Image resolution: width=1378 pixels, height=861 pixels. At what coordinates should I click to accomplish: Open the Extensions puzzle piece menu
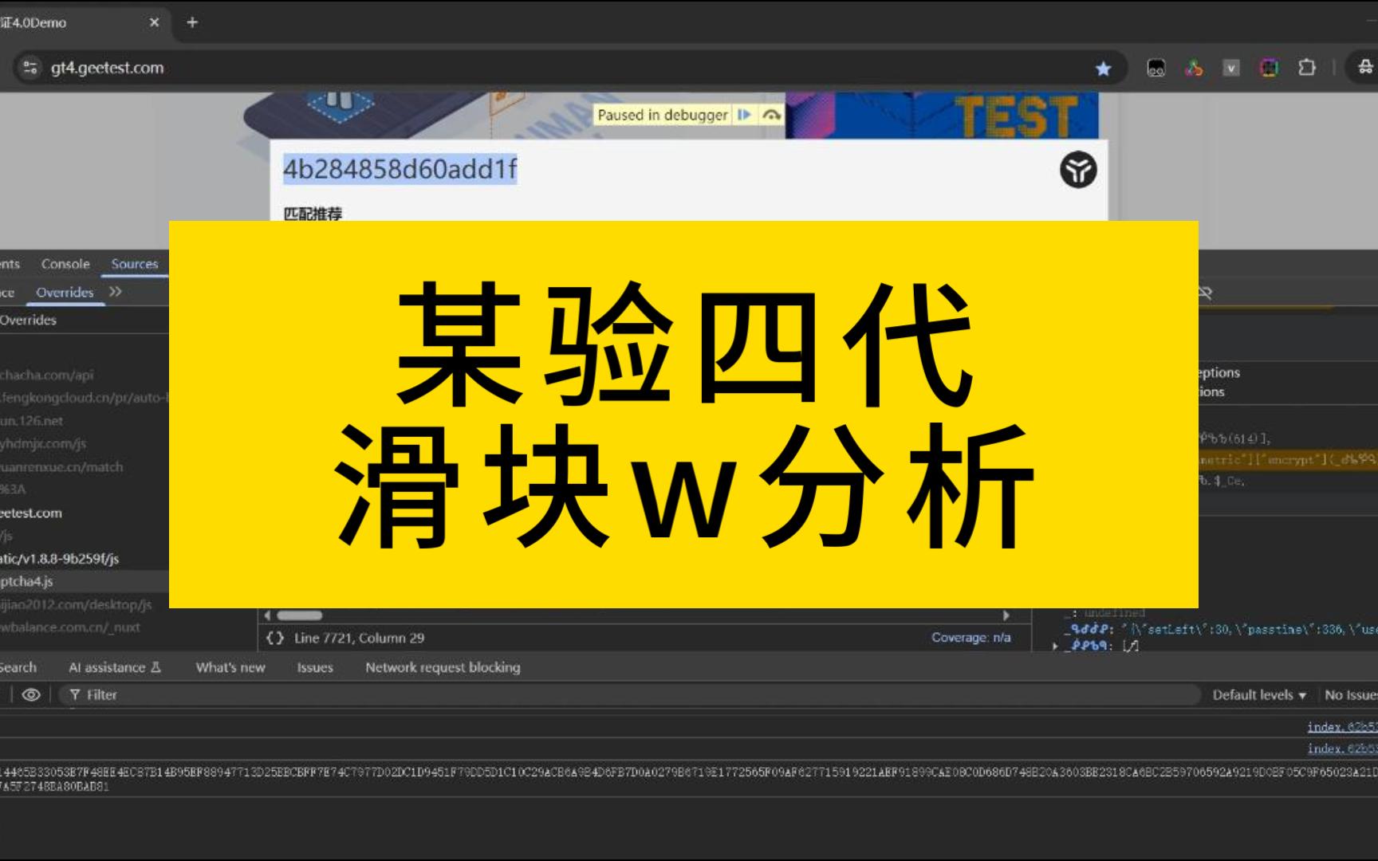(1306, 68)
